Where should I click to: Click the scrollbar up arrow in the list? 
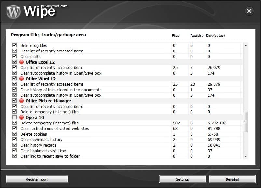coord(246,45)
